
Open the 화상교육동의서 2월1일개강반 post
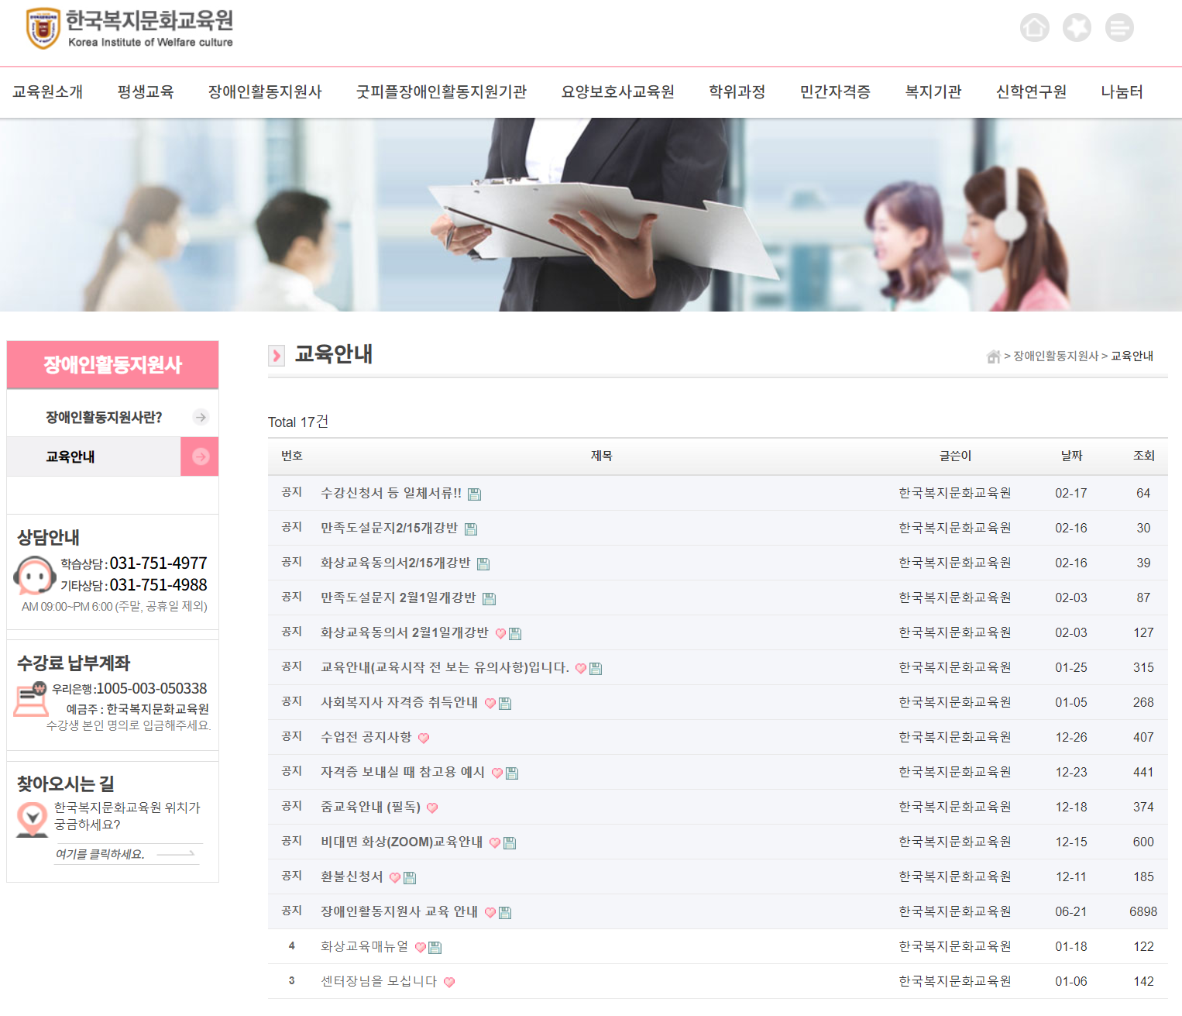click(x=404, y=632)
